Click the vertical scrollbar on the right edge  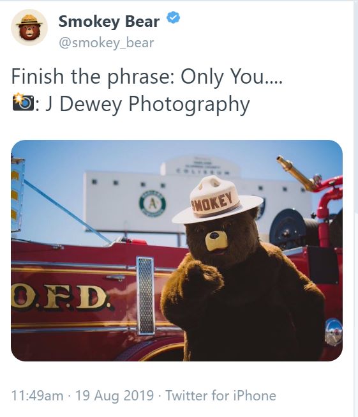(x=356, y=208)
